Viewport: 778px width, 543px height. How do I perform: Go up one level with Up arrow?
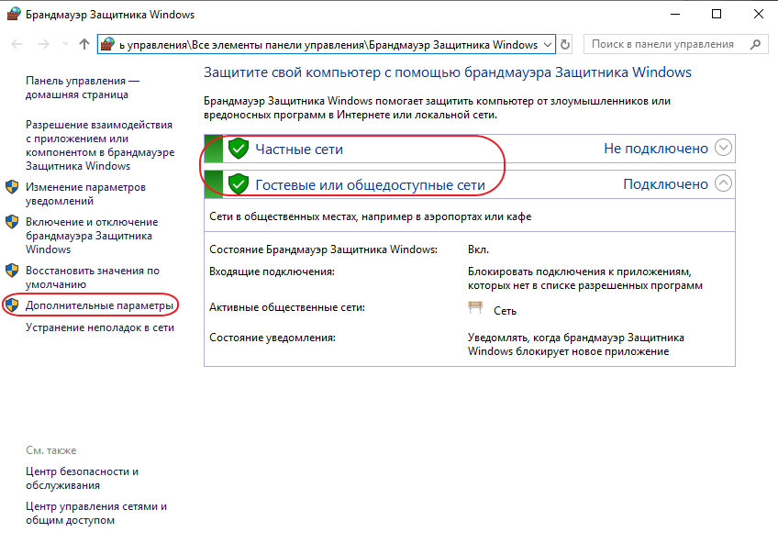[x=83, y=45]
